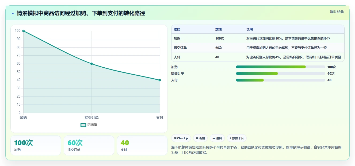Screen dimensions: 355x166
Task: Click the 提交订单 x-axis label on chart
Action: point(91,118)
